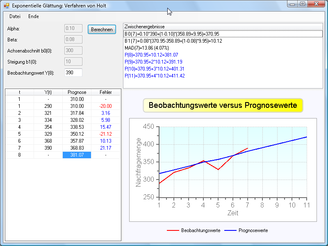The width and height of the screenshot is (328, 246).
Task: Click the Fehler column header
Action: (105, 92)
